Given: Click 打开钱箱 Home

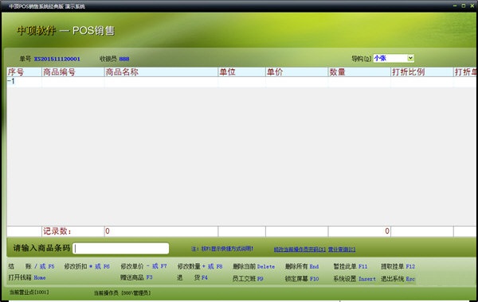Looking at the screenshot, I should coord(27,277).
